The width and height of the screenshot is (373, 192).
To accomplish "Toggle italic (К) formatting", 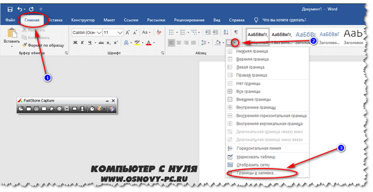I will [x=82, y=43].
